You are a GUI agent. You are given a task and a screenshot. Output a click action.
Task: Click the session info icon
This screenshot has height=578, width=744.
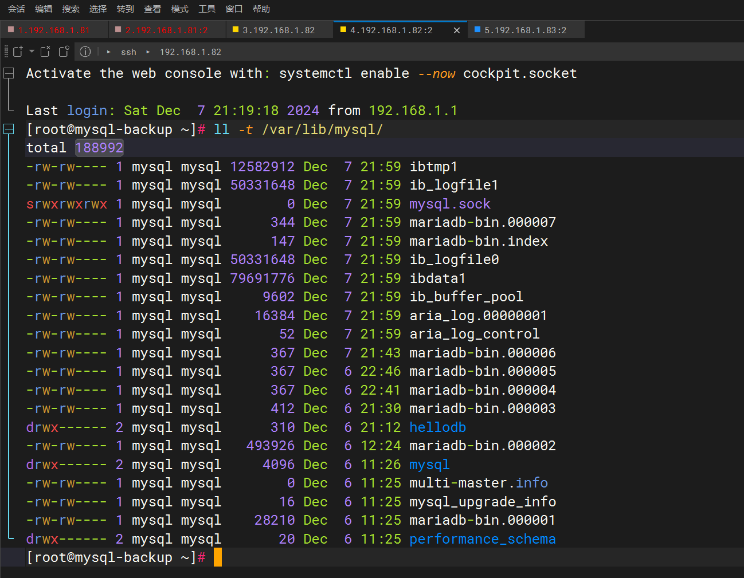click(85, 52)
